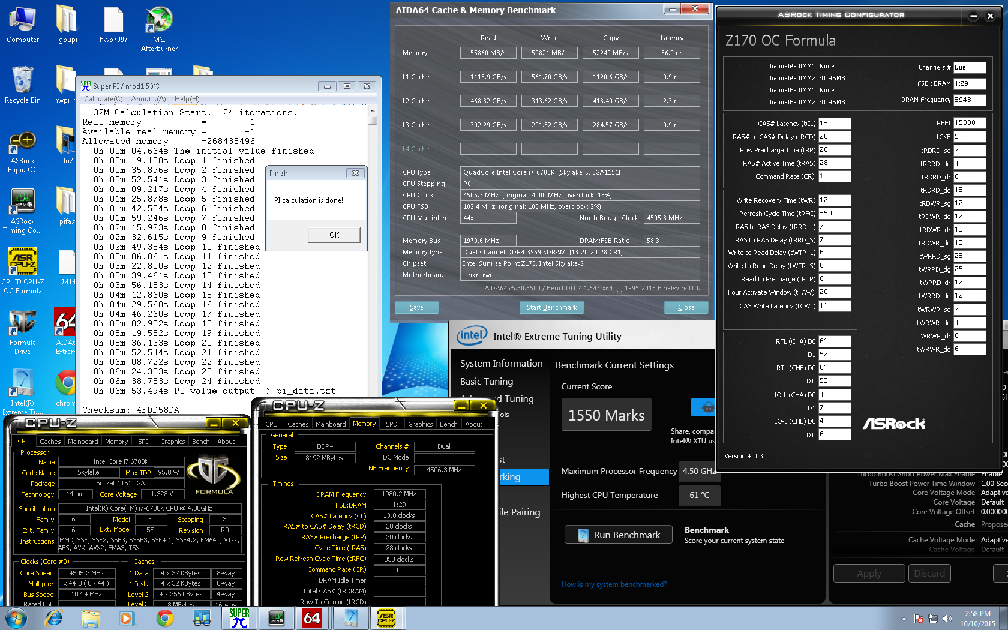Select Basic Tuning in Intel XTU sidebar
1008x630 pixels.
(x=487, y=382)
